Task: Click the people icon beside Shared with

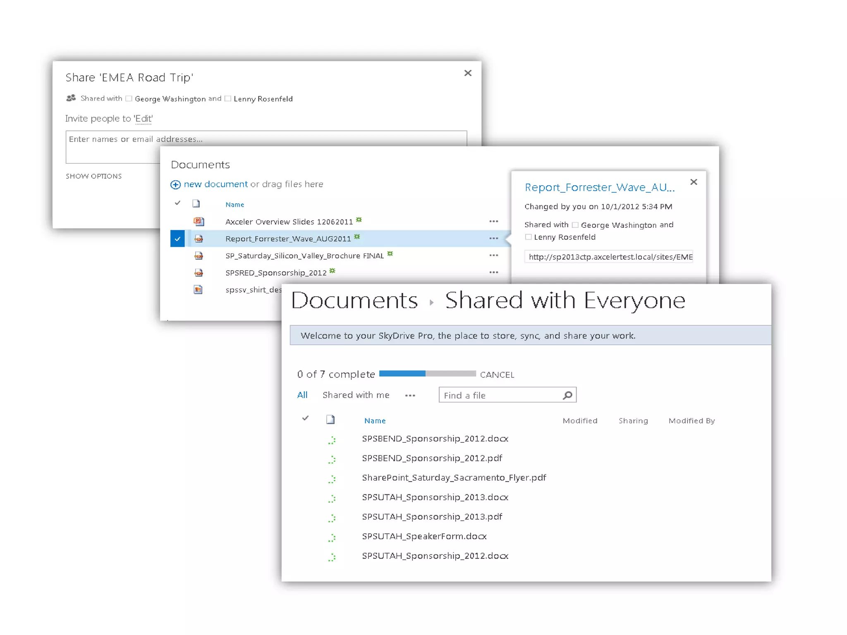Action: (71, 98)
